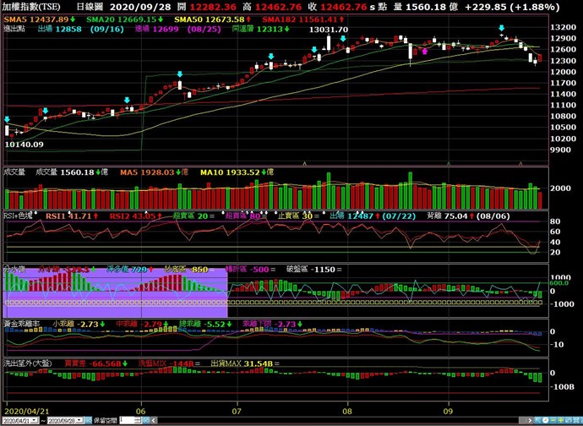
Task: Click the horizontal chart scrollbar track
Action: tap(338, 420)
